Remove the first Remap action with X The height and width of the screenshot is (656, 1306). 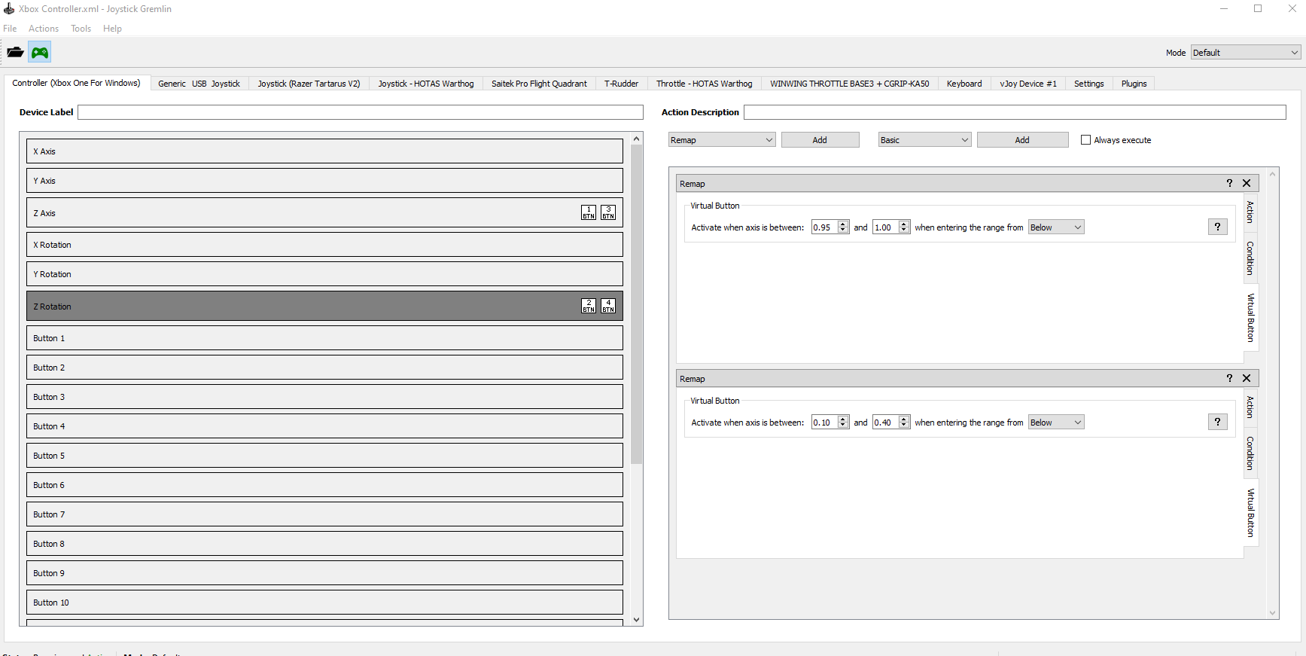pos(1247,183)
